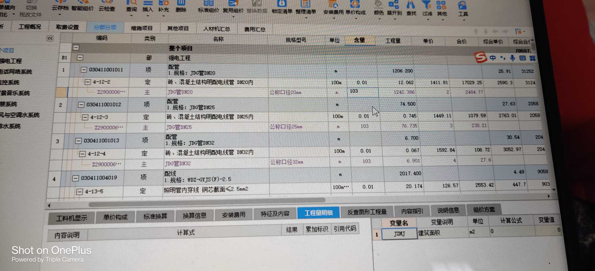The width and height of the screenshot is (595, 271).
Task: Open 内容指引 bottom tab
Action: coord(412,211)
